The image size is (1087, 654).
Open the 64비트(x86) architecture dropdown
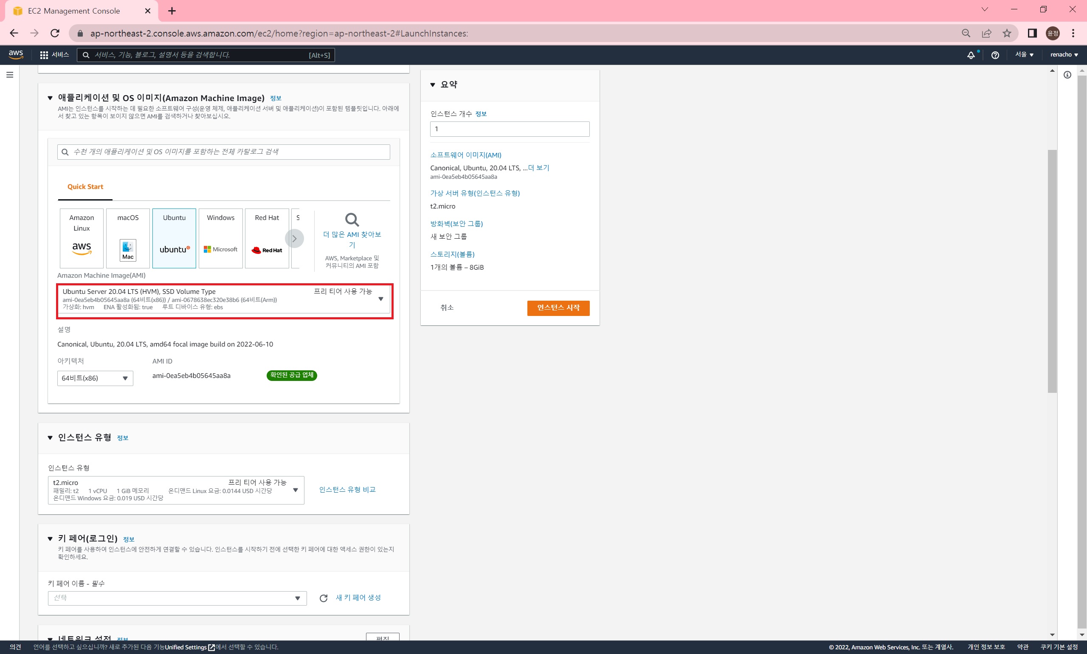coord(95,378)
